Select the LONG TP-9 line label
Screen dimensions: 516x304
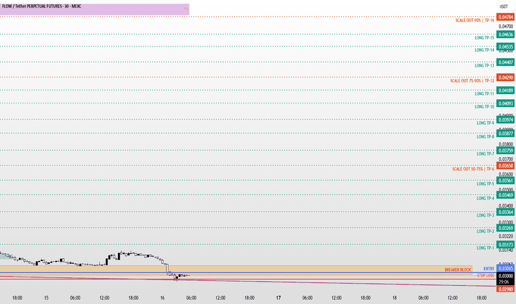click(x=486, y=123)
